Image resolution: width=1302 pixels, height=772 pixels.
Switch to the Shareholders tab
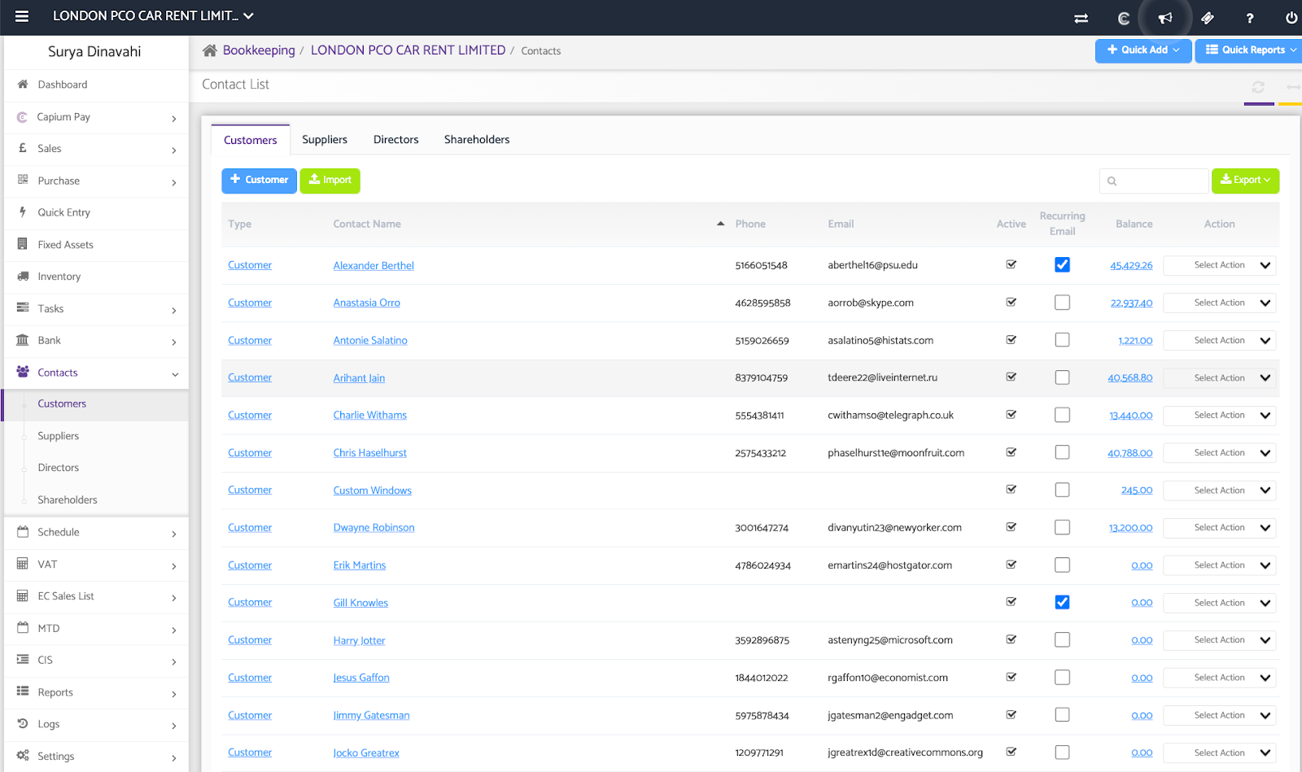(x=477, y=140)
